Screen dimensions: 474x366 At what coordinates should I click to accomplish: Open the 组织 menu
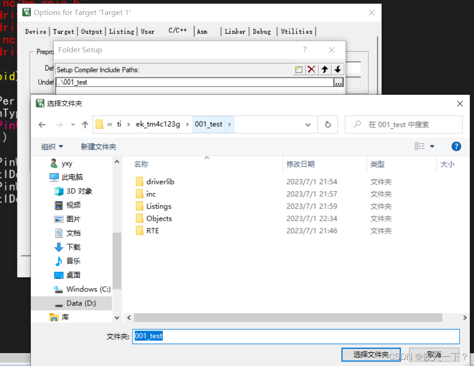pos(52,147)
